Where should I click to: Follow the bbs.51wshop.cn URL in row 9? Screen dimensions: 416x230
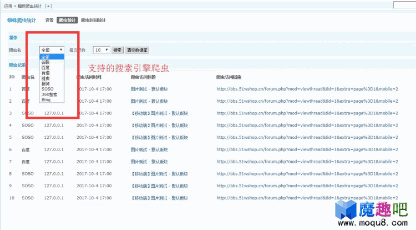coord(307,186)
